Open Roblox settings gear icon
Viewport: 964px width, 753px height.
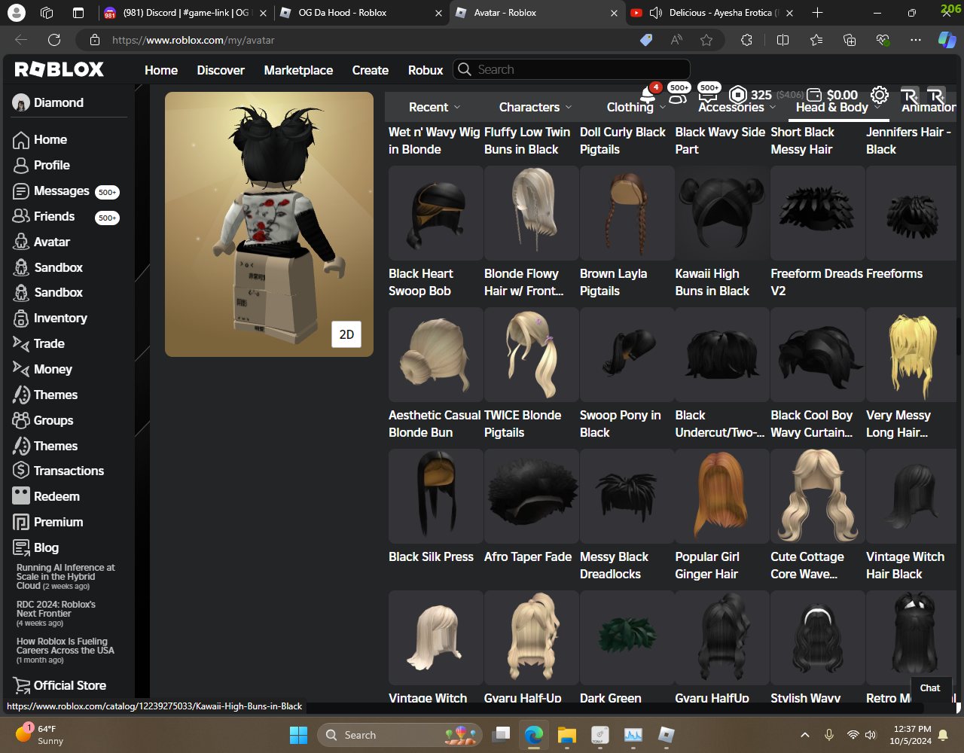click(x=879, y=95)
